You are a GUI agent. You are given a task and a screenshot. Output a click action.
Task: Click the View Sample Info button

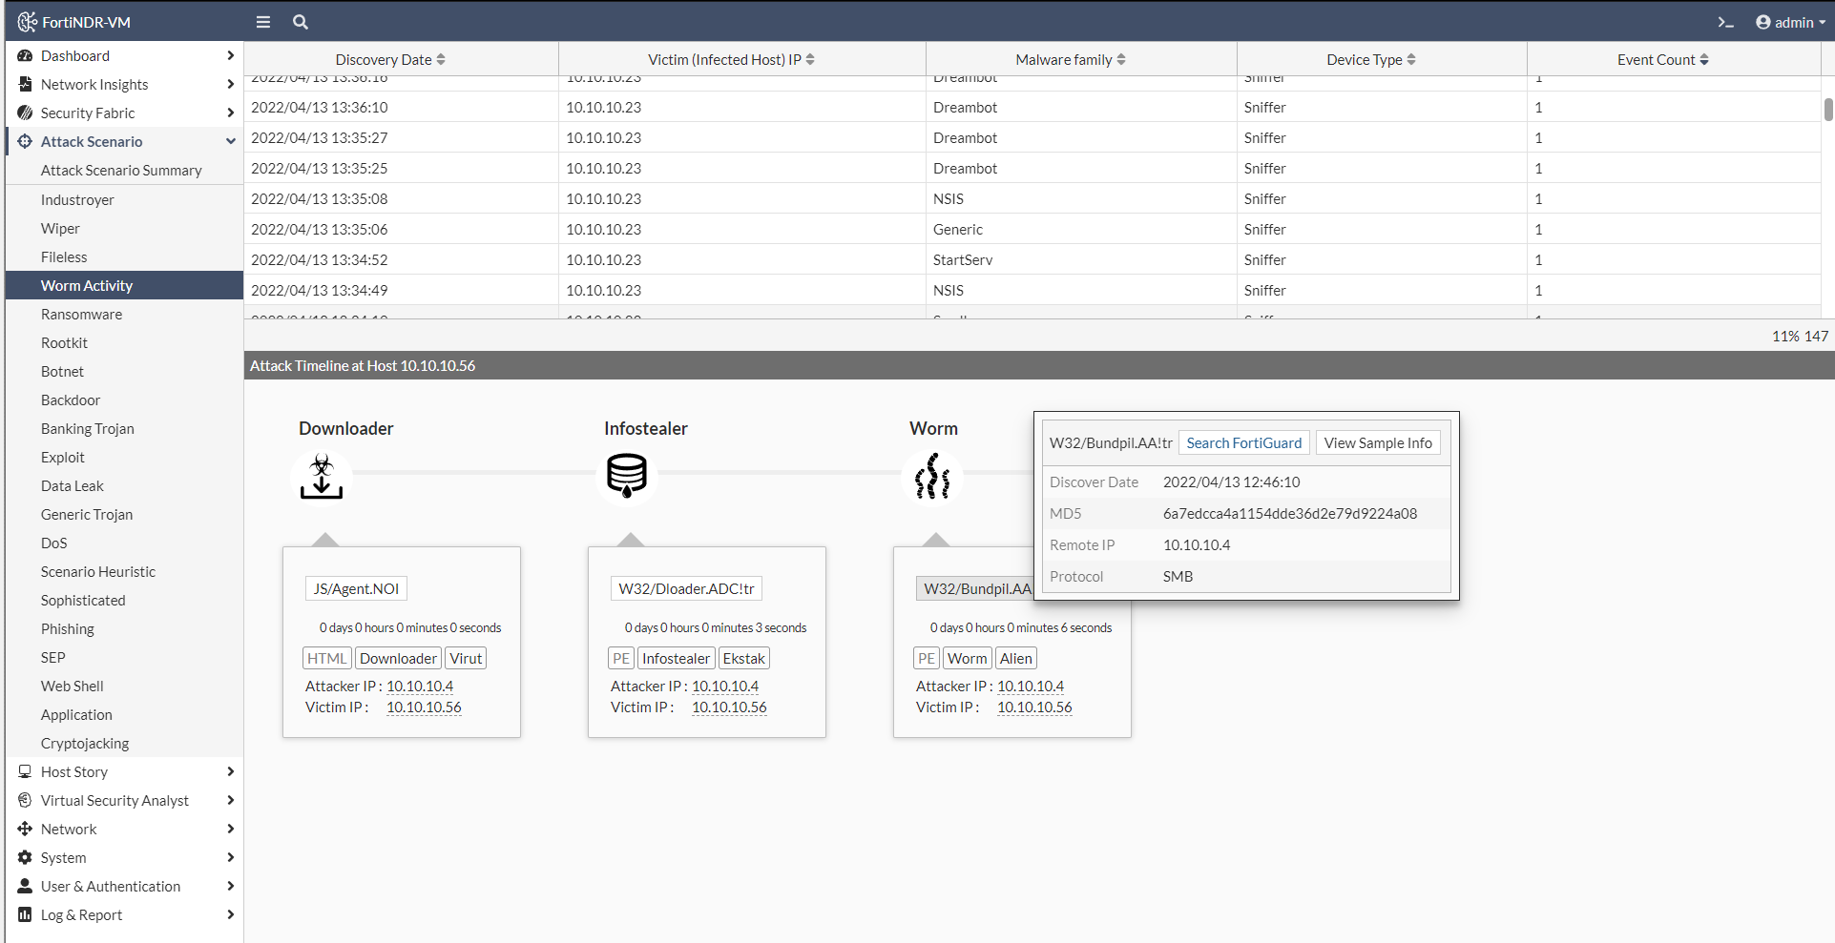pos(1378,442)
